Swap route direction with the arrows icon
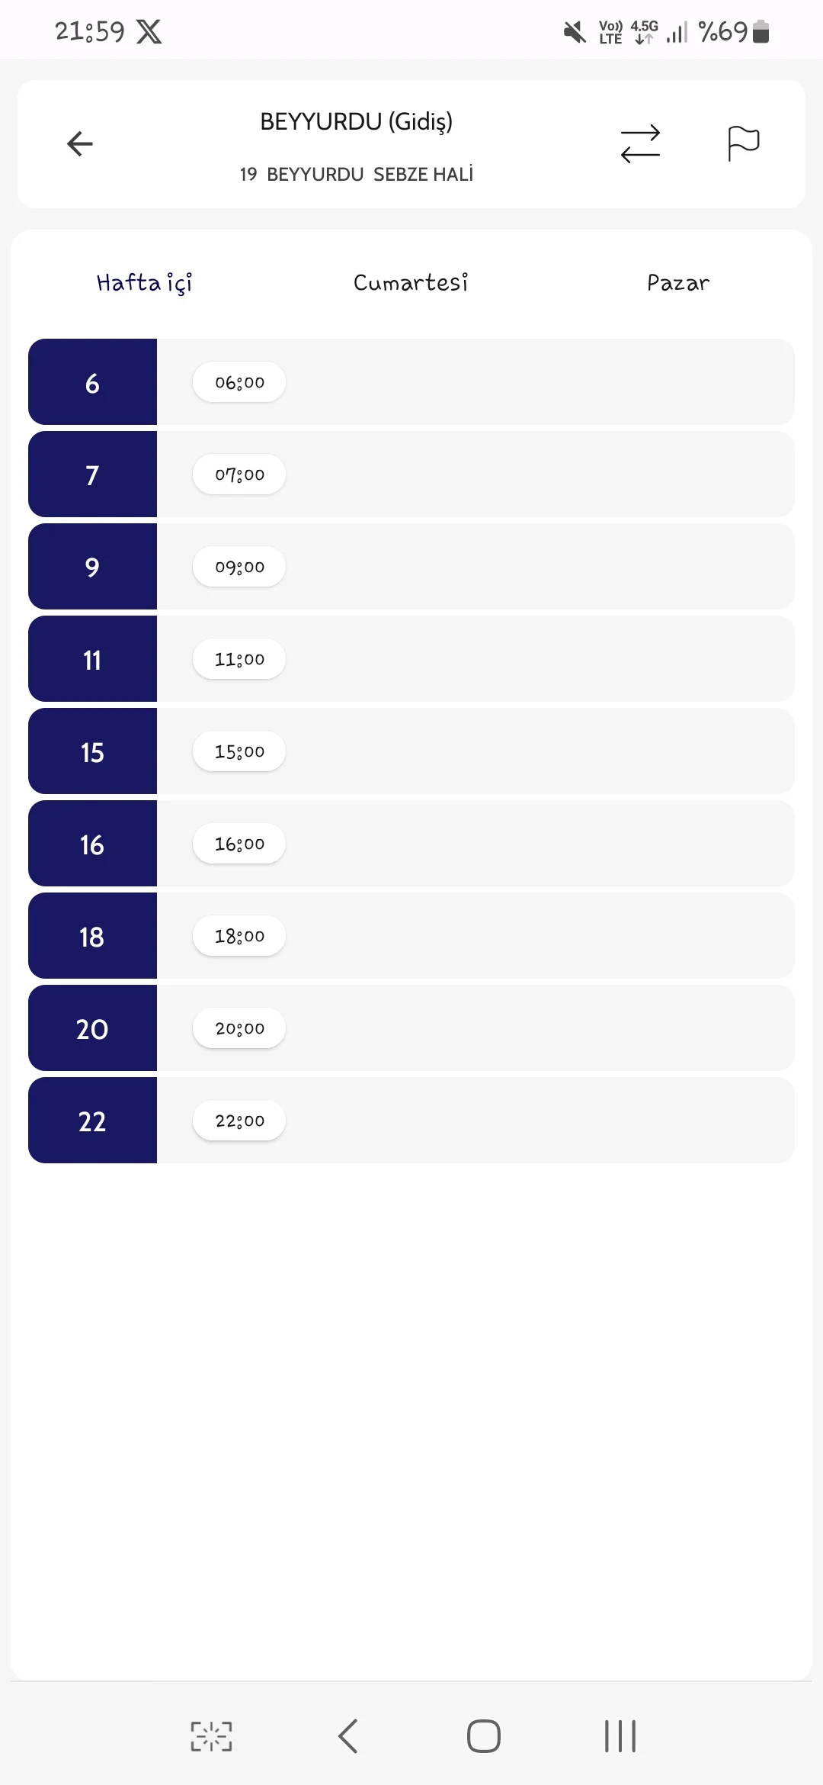Viewport: 823px width, 1785px height. coord(640,143)
